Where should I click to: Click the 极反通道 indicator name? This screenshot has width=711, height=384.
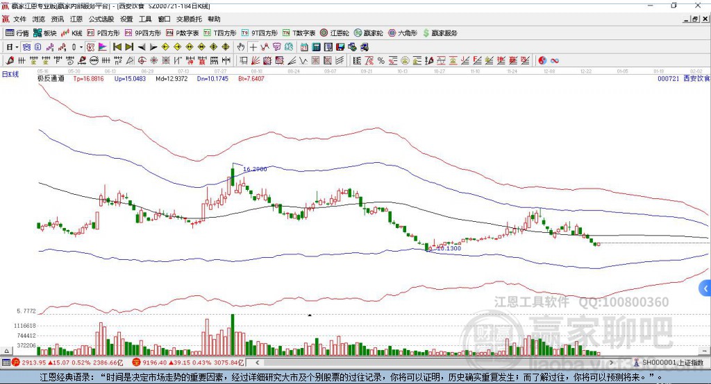click(51, 78)
